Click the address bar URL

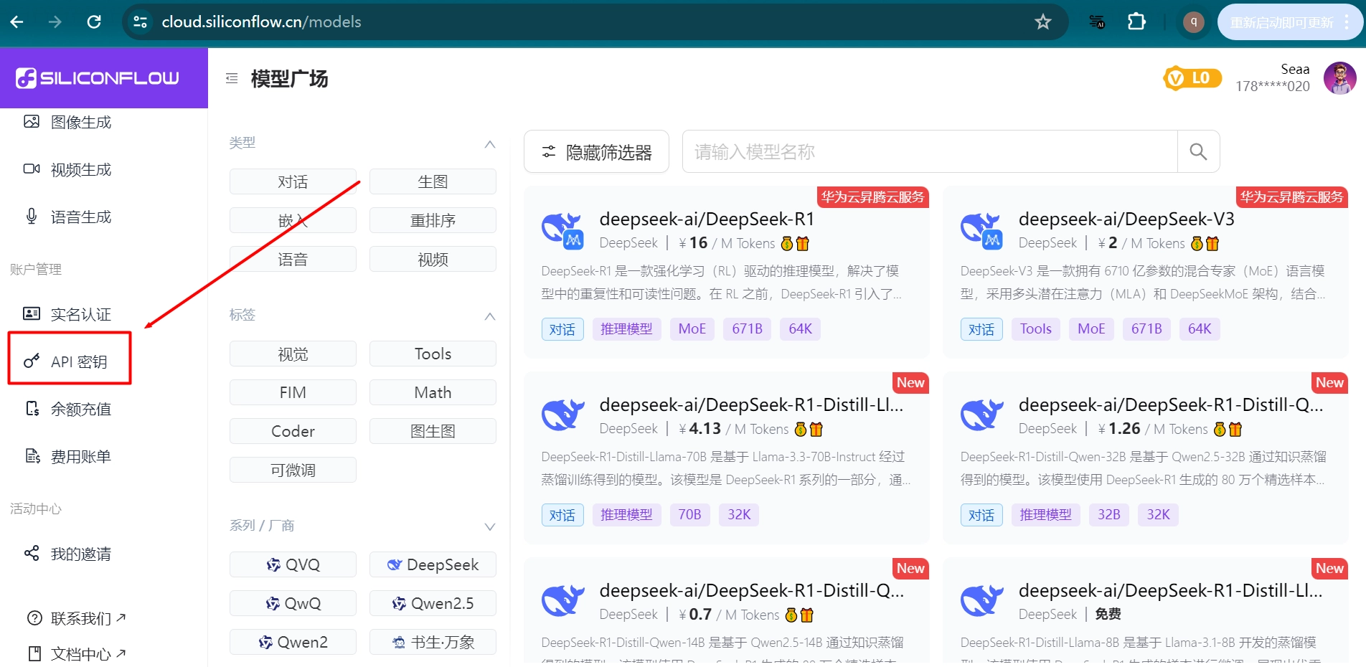(x=261, y=22)
